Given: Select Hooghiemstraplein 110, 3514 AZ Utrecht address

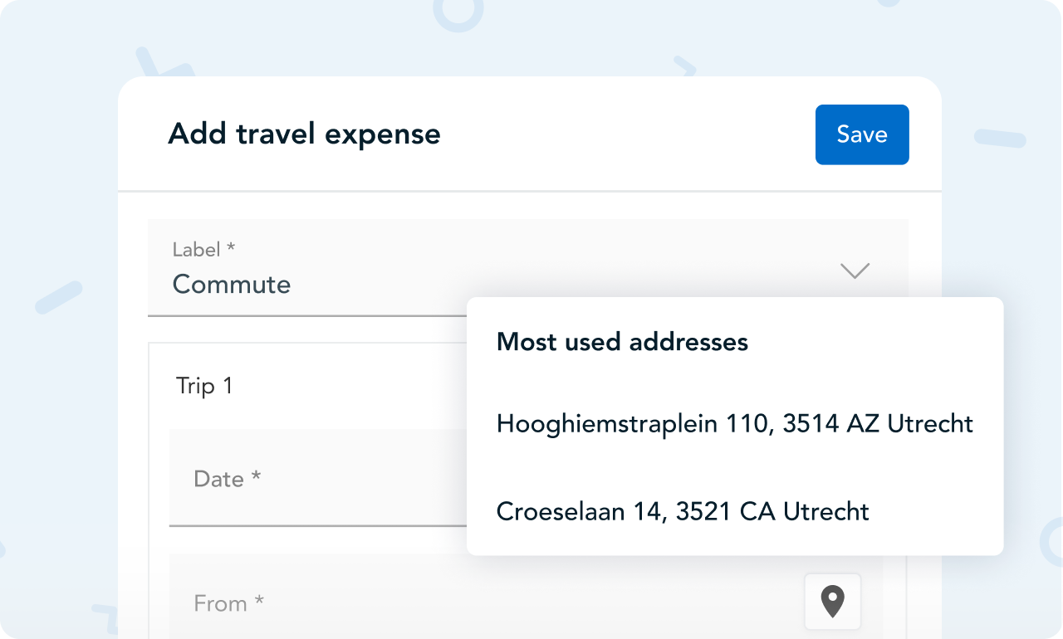Looking at the screenshot, I should tap(735, 424).
